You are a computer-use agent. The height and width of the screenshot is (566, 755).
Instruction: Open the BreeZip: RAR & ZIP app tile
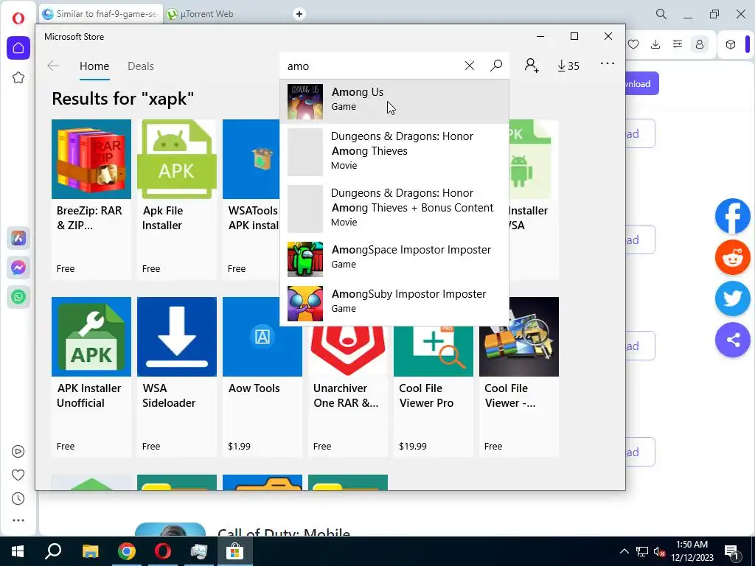(91, 199)
